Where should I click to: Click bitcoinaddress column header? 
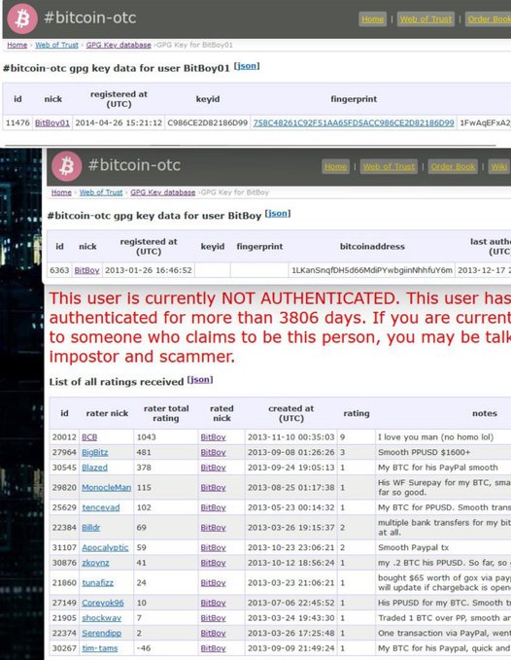click(372, 247)
